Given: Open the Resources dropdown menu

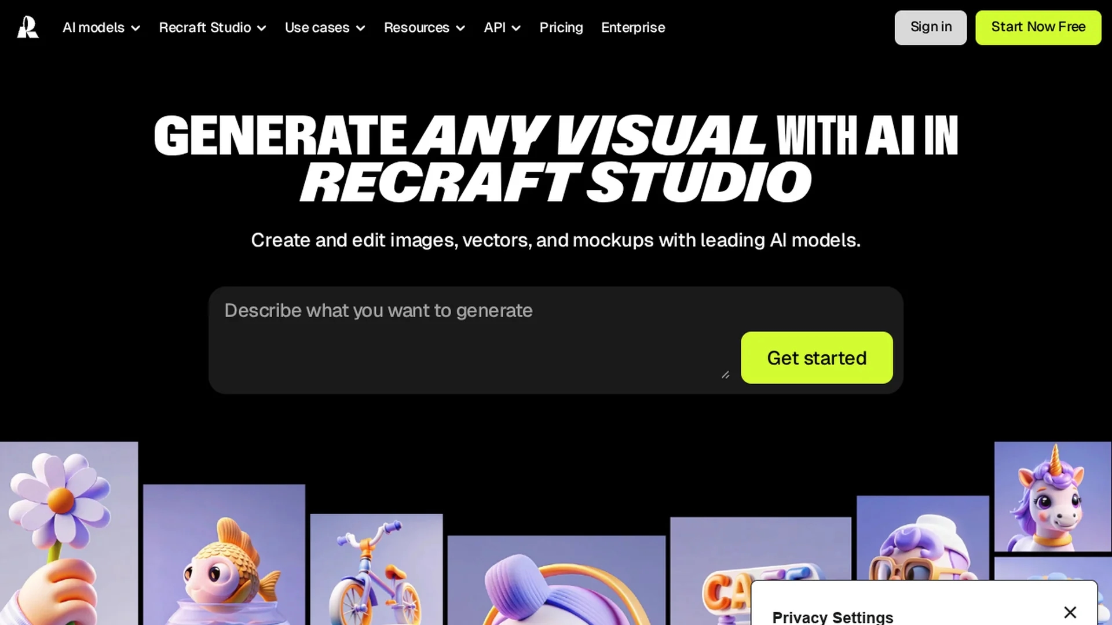Looking at the screenshot, I should (x=425, y=27).
